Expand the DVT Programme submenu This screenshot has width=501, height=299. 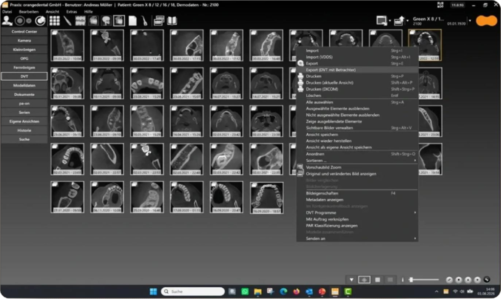coord(415,213)
